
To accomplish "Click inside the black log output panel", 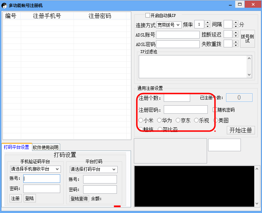I will pyautogui.click(x=194, y=186).
